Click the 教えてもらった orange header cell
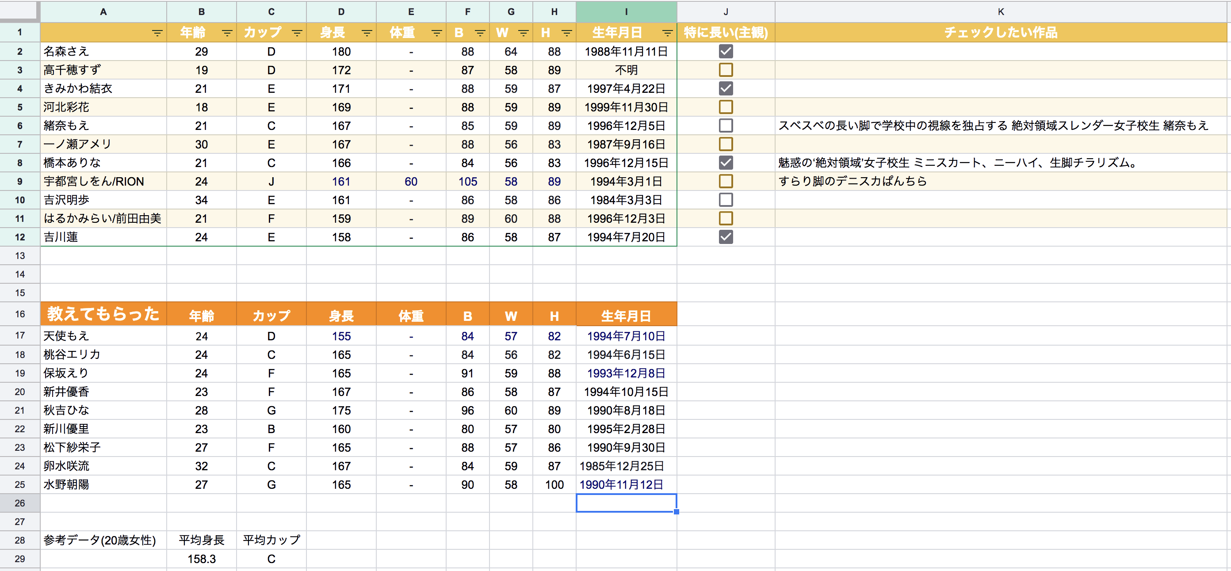Viewport: 1231px width, 571px height. (103, 314)
